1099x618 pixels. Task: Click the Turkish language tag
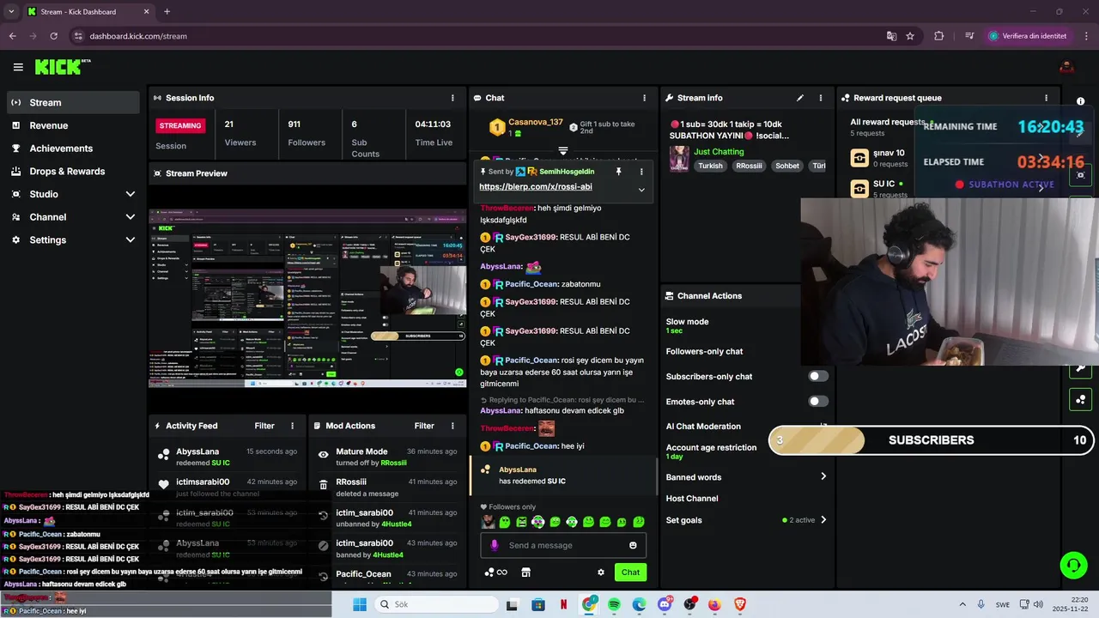[710, 166]
